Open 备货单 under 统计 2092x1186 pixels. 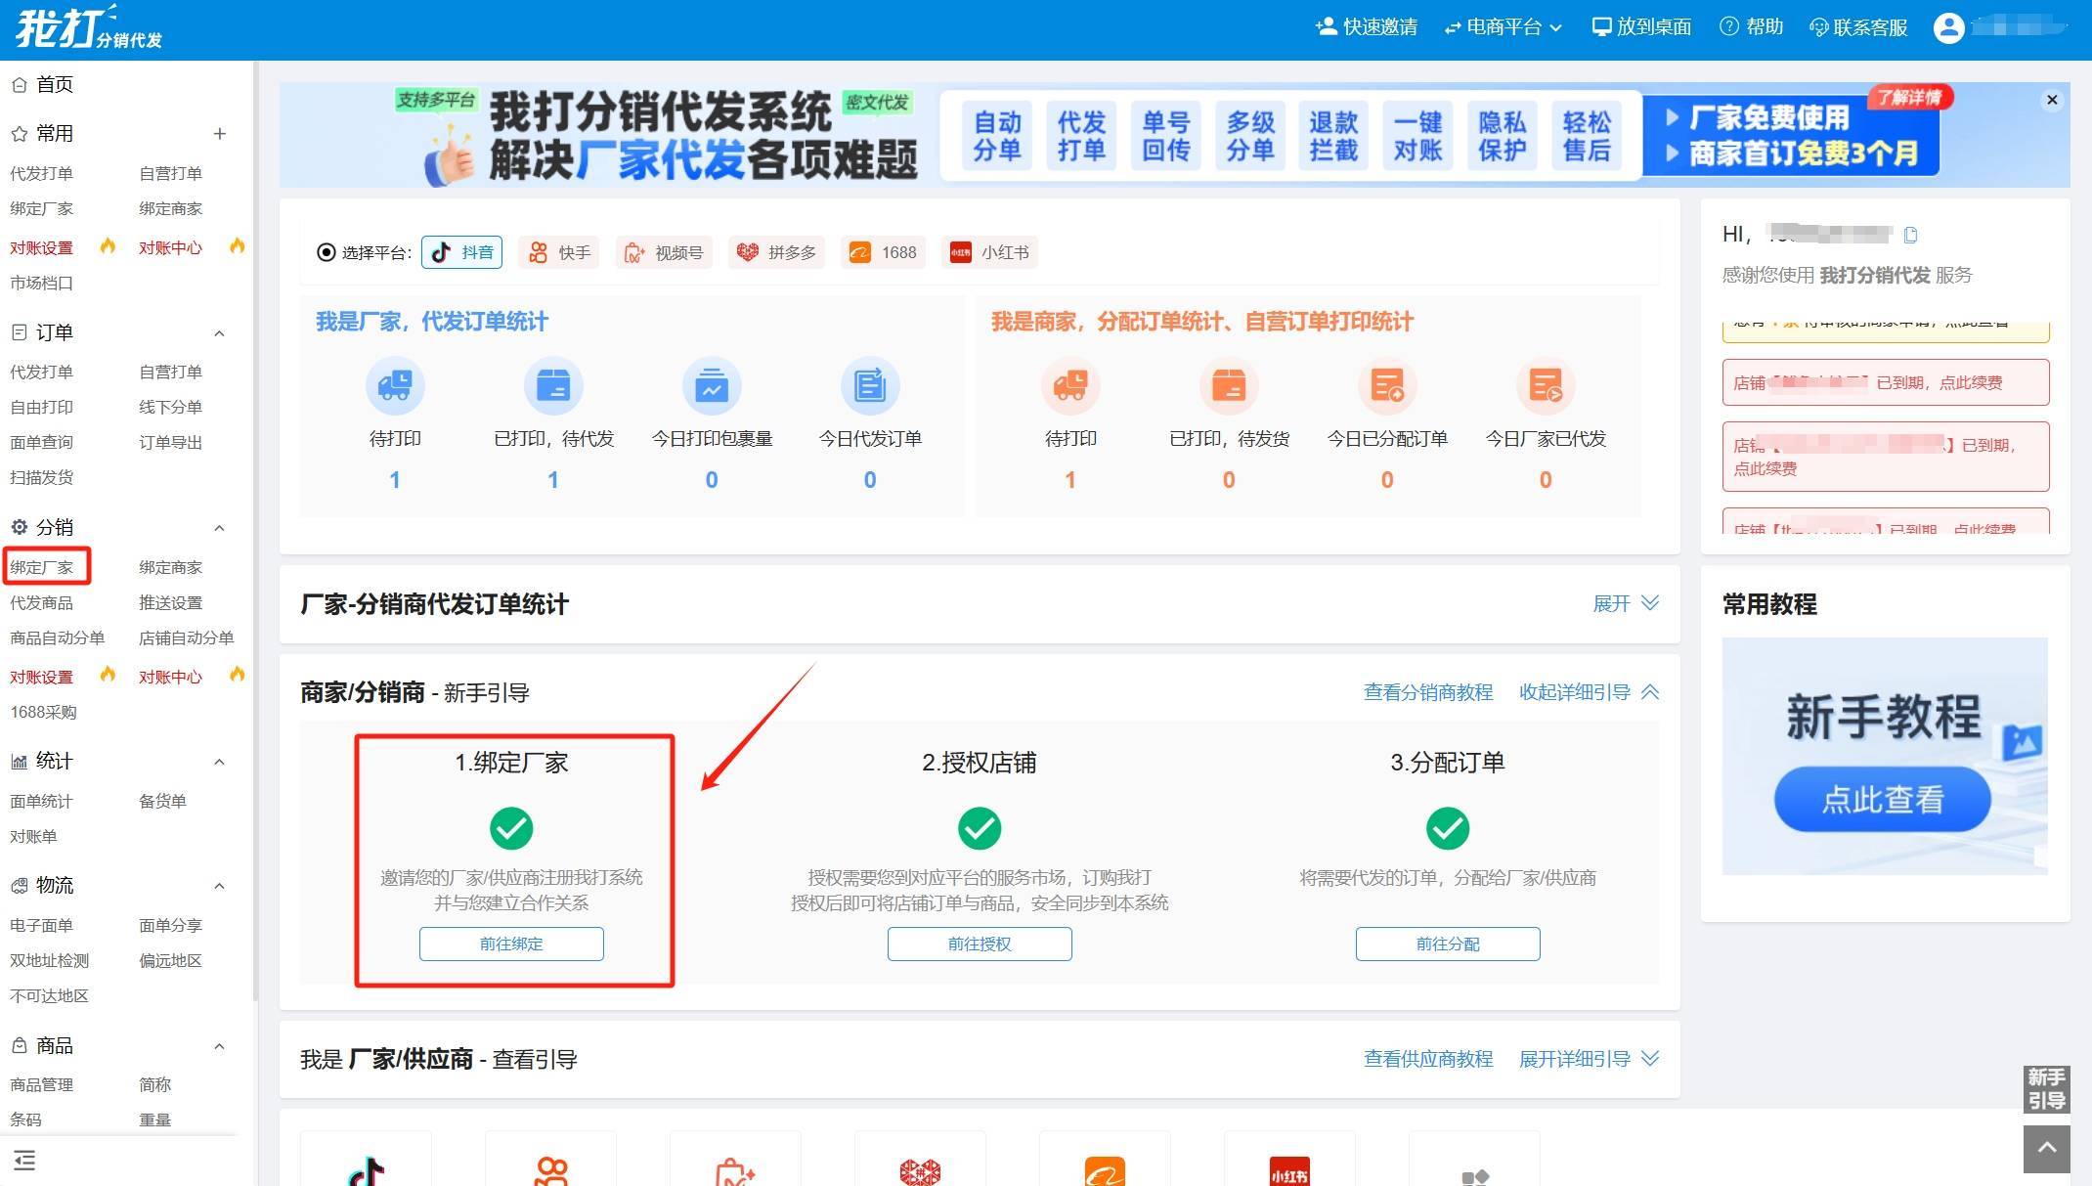(163, 802)
